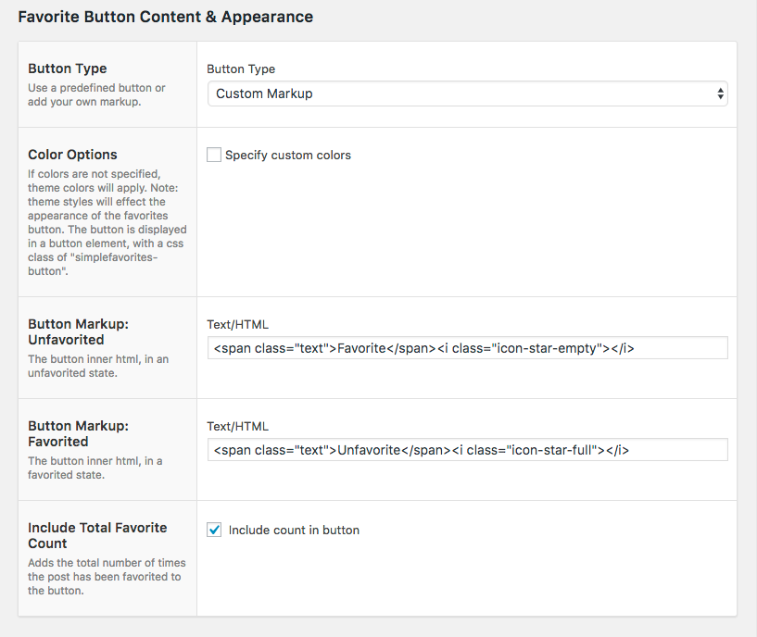Focus the Favorited markup Text/HTML field
The width and height of the screenshot is (757, 637).
[x=467, y=450]
